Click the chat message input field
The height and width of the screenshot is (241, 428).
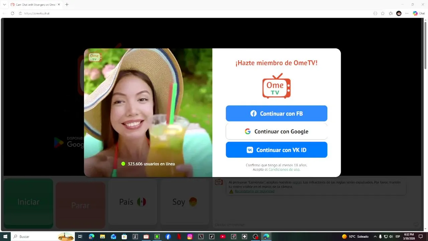[x=313, y=225]
